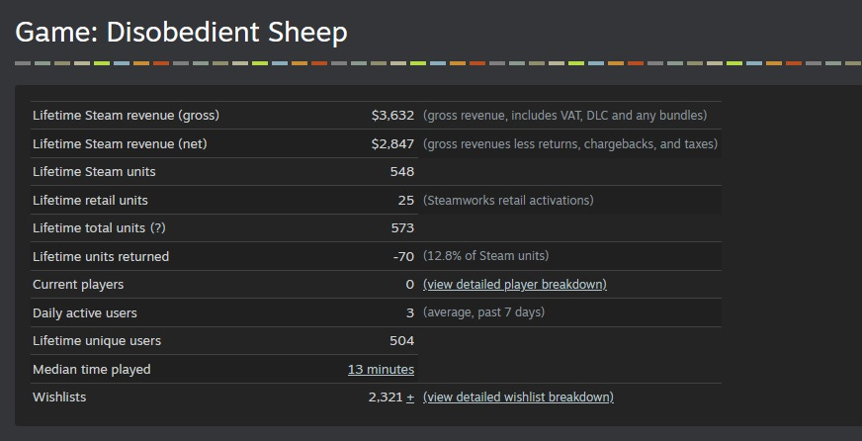Click the 548 Steam units value

click(402, 172)
